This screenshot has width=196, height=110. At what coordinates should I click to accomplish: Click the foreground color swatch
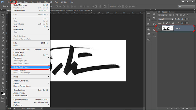[2, 93]
